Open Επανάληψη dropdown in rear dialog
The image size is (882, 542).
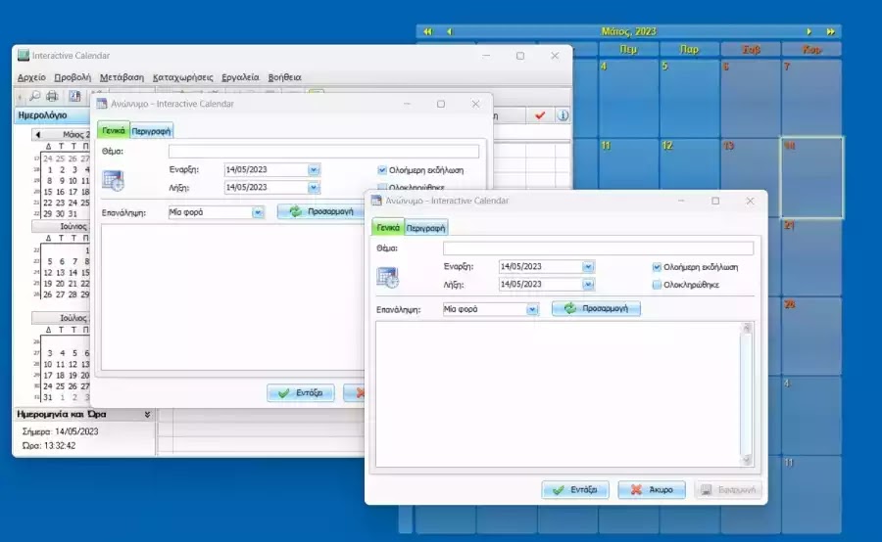coord(258,212)
